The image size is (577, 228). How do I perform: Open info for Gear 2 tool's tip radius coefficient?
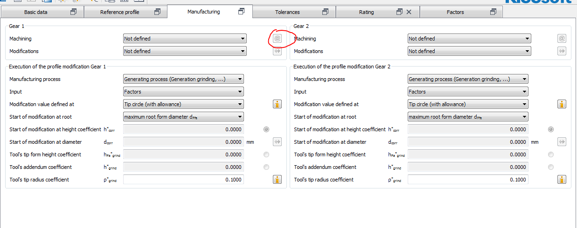click(562, 180)
